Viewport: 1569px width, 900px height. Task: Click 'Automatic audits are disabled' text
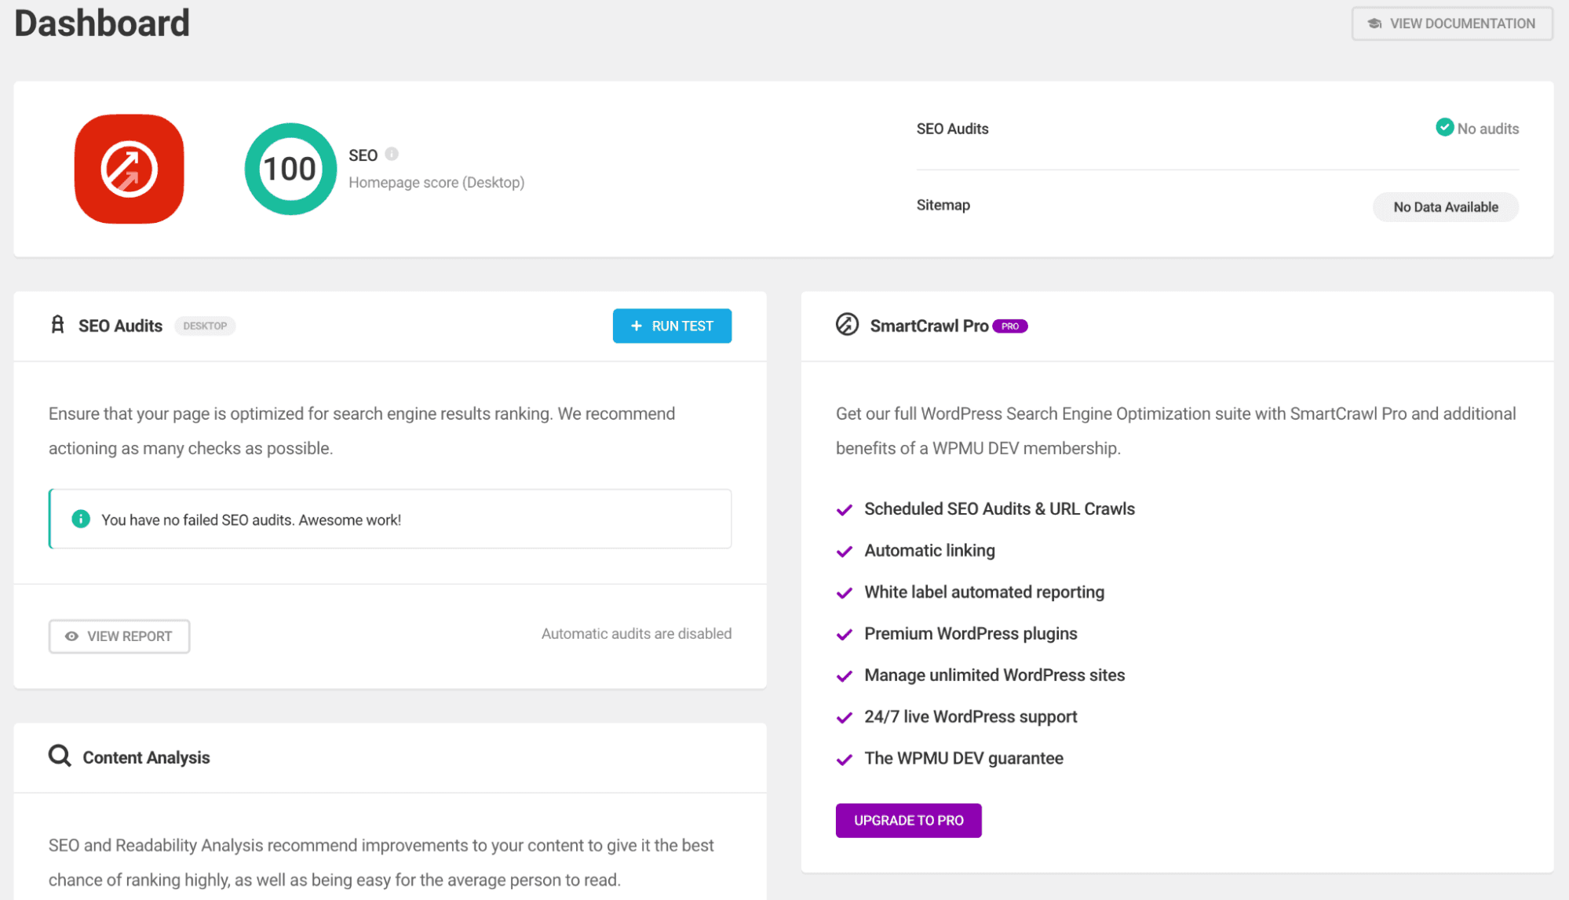637,633
